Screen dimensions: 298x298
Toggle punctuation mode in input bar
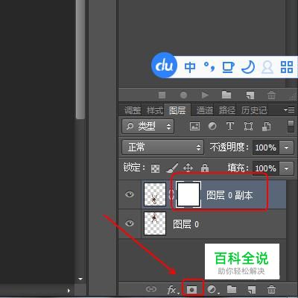point(209,66)
